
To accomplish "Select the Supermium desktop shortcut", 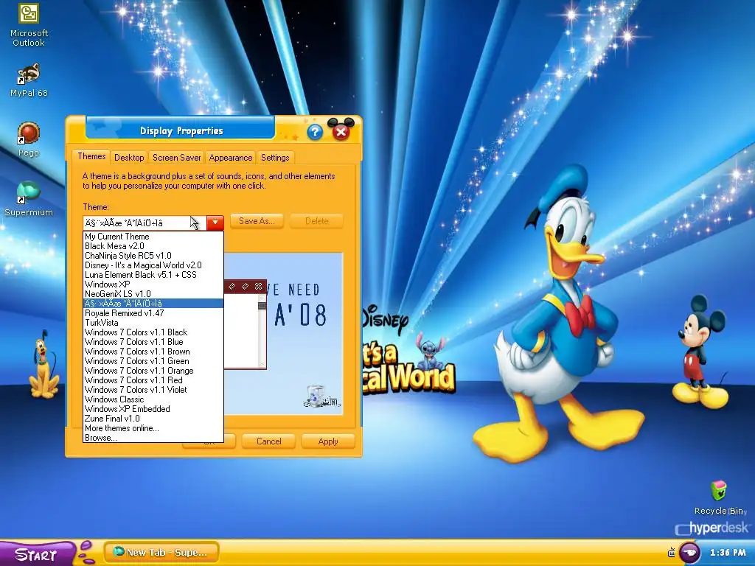I will [29, 199].
